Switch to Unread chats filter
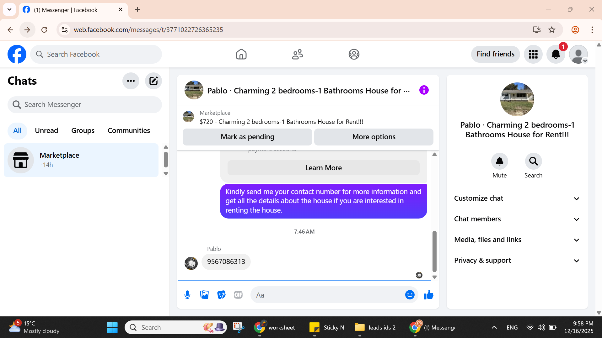602x338 pixels. 46,130
